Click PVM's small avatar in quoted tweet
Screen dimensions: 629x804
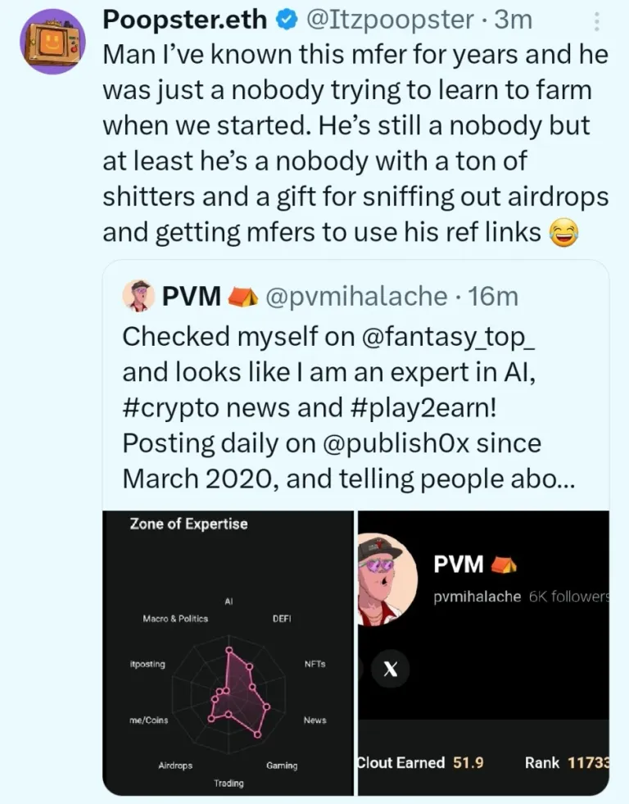pyautogui.click(x=138, y=296)
